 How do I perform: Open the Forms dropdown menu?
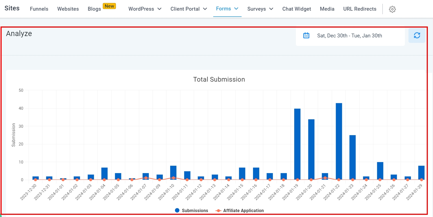coord(227,9)
